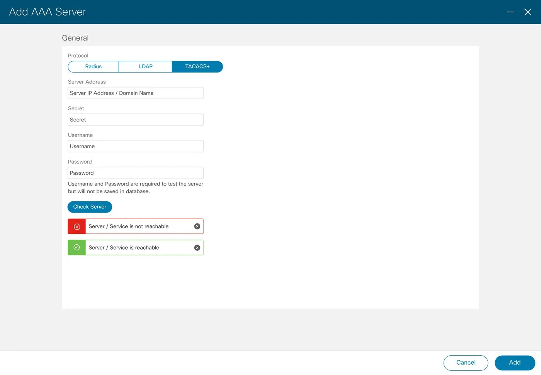Click the General section heading

75,38
